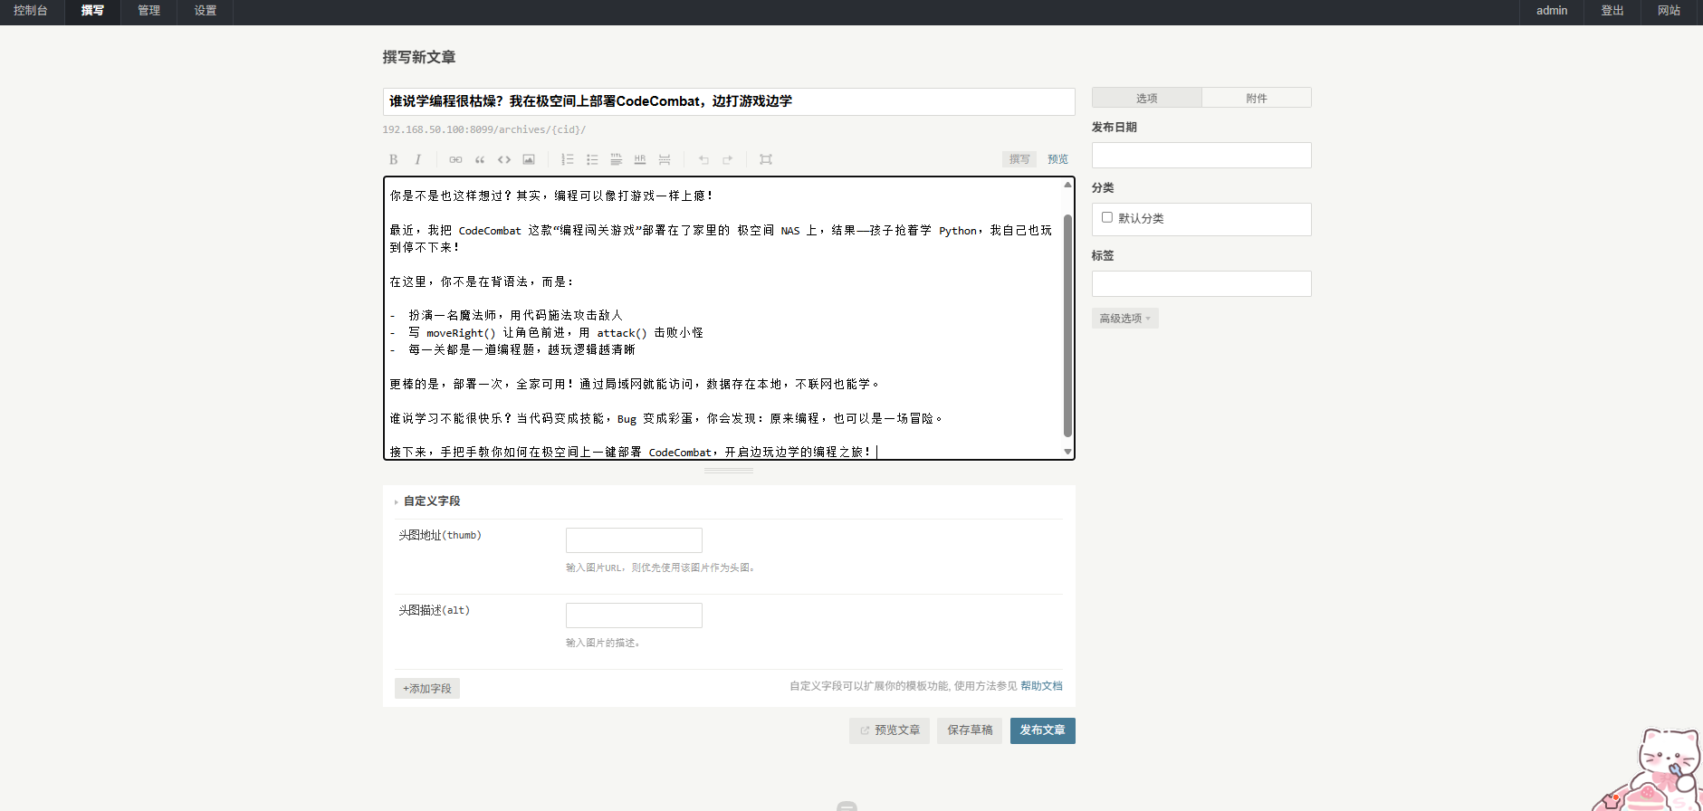
Task: Open the 帮助文档 link
Action: click(1041, 686)
